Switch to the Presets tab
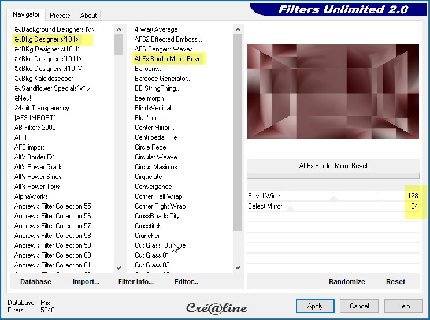 [60, 16]
